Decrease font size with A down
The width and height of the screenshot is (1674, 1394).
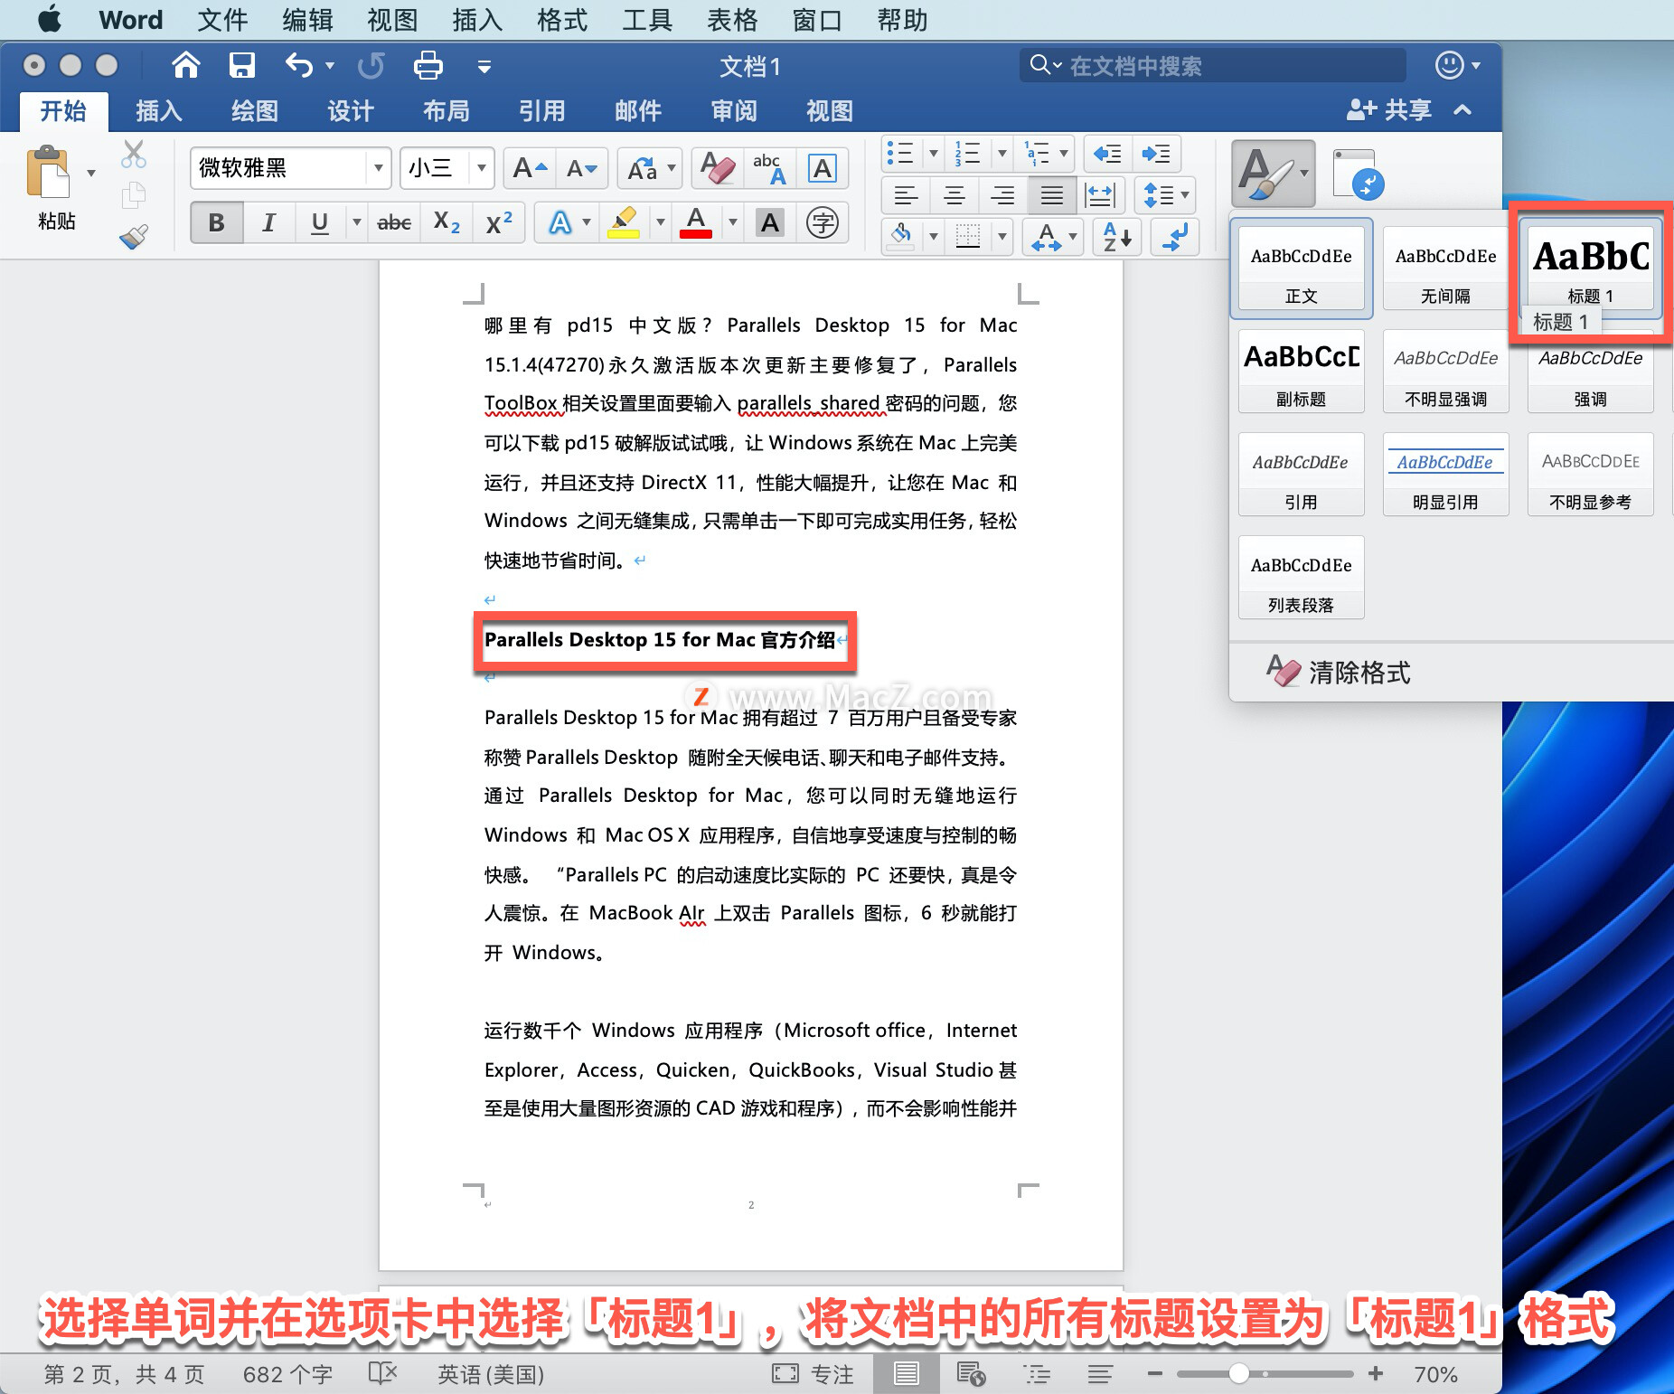581,168
